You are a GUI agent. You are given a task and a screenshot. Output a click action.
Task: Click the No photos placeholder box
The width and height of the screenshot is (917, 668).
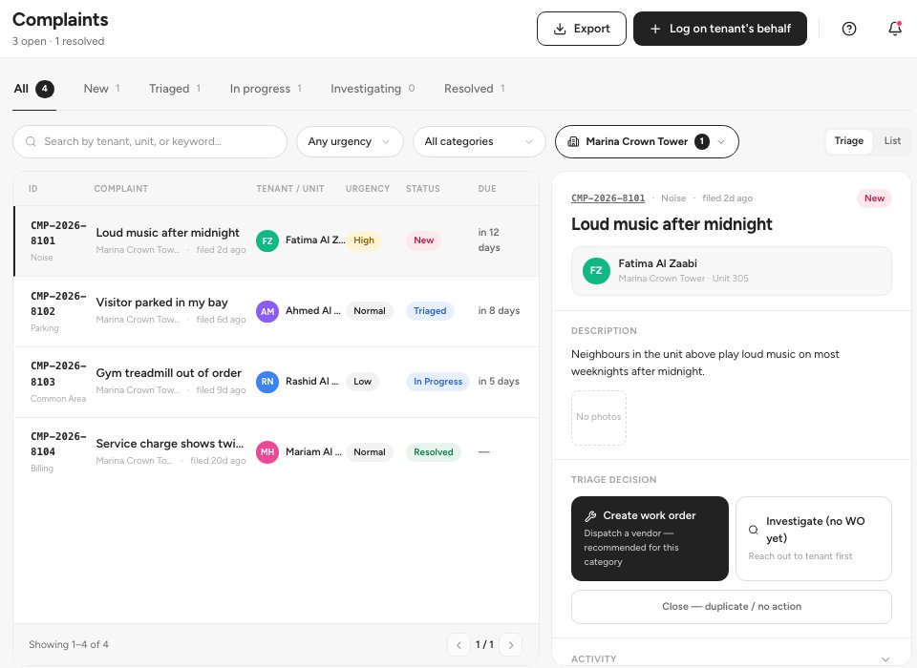(x=598, y=417)
